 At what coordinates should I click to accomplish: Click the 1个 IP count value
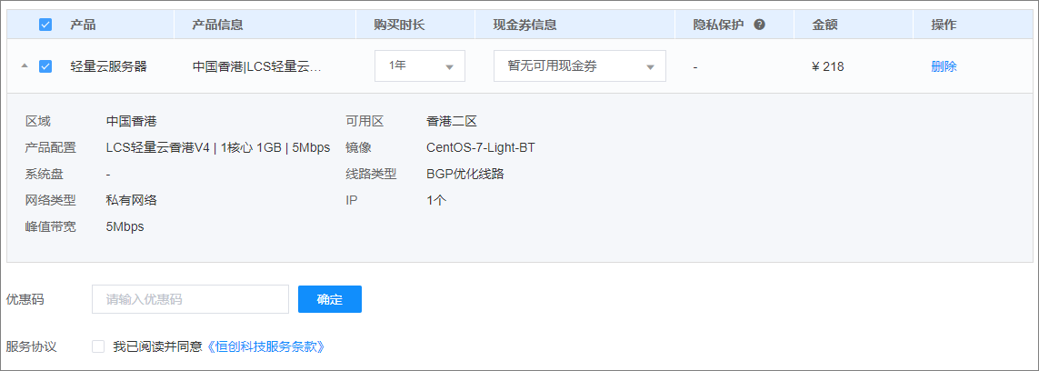(x=436, y=200)
